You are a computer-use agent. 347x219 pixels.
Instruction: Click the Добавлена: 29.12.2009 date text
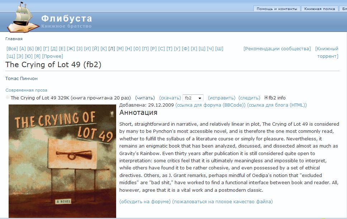147,105
